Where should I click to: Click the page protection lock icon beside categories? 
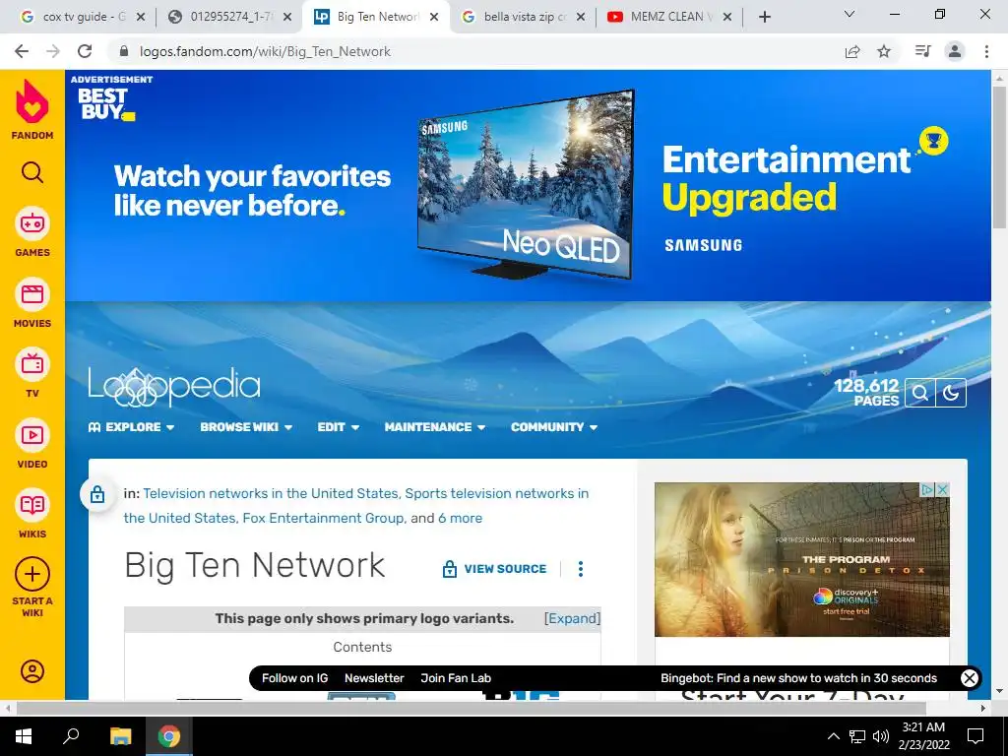point(97,494)
